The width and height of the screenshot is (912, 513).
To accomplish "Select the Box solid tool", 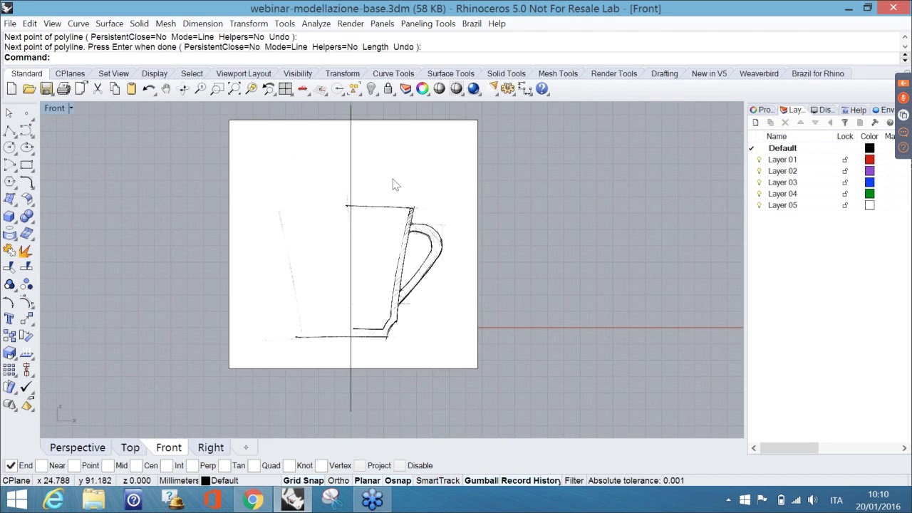I will [9, 216].
